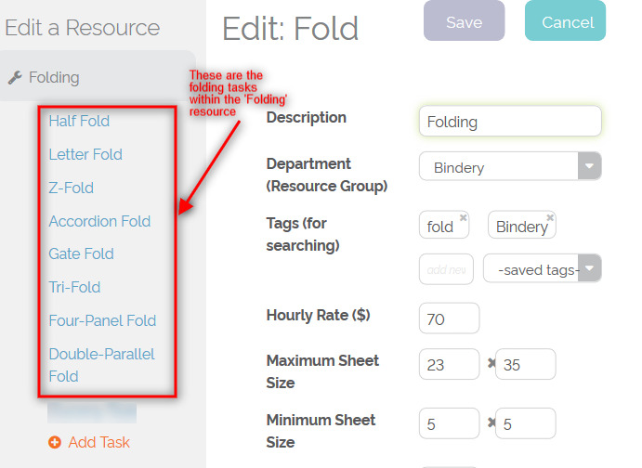Click the Save button
Viewport: 642px width, 468px height.
pos(464,22)
